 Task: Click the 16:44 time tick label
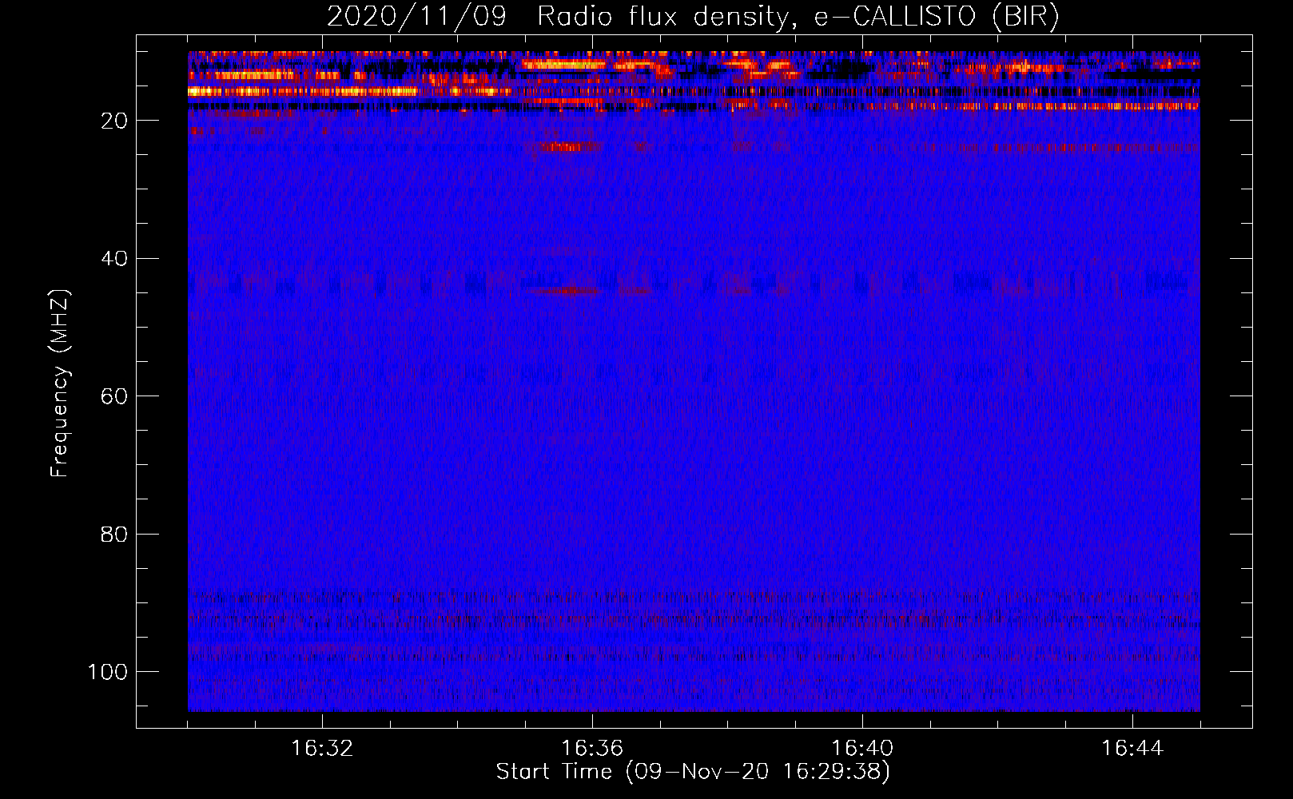[1132, 749]
